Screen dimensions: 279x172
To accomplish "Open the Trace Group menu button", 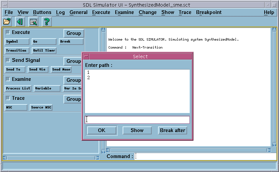I will click(73, 99).
